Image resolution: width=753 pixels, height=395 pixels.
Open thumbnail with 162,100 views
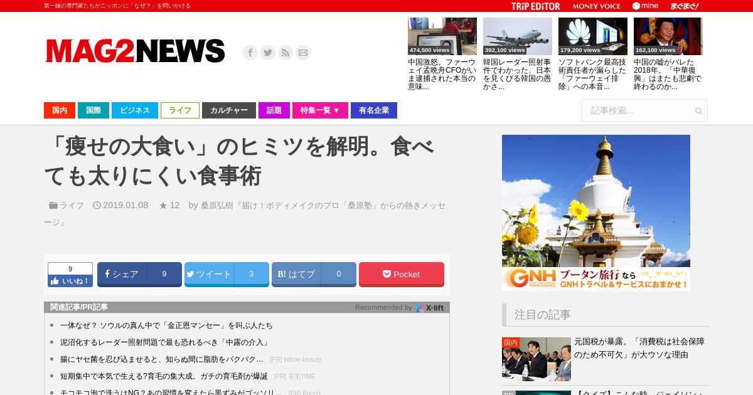668,36
